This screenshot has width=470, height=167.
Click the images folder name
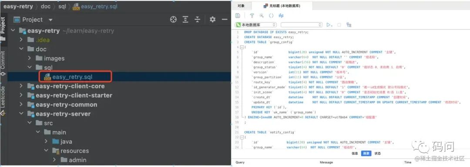(54, 58)
